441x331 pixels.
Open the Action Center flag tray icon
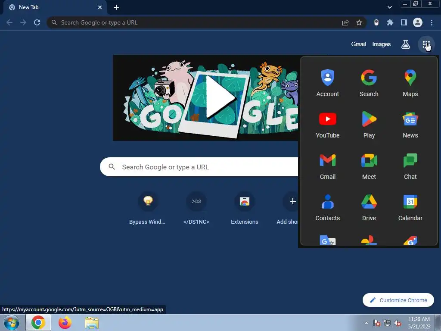(x=376, y=323)
